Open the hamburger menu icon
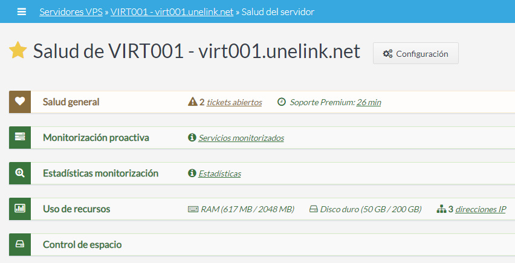 (x=22, y=11)
